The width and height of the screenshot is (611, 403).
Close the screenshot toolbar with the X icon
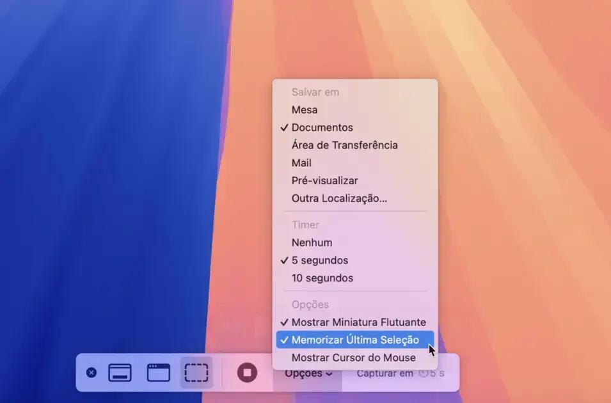click(91, 372)
